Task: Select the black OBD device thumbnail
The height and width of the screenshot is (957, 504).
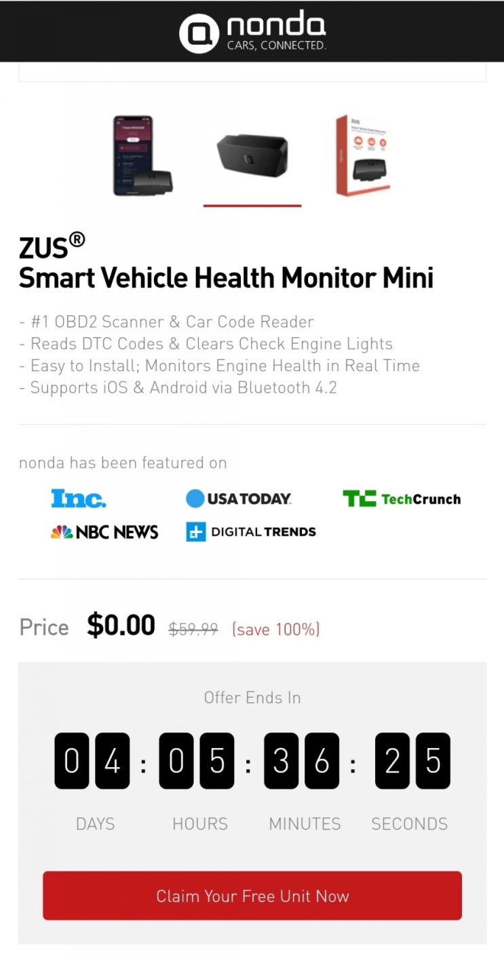Action: tap(252, 155)
